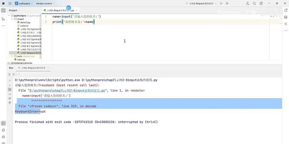Stop the process in Run toolbar
Image resolution: width=289 pixels, height=144 pixels.
(13, 74)
